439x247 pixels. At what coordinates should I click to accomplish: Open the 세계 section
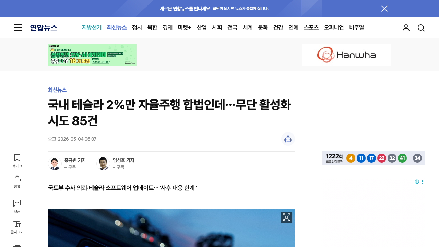coord(248,27)
